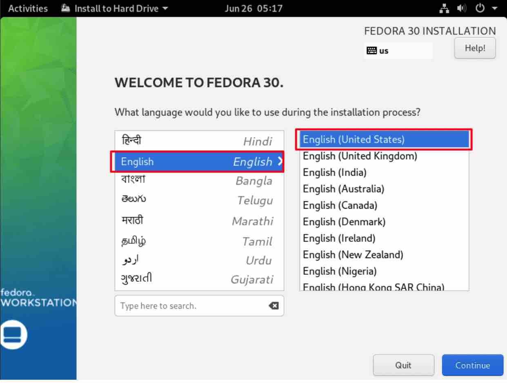Select Tamil in the language list
The height and width of the screenshot is (383, 507).
pos(199,240)
